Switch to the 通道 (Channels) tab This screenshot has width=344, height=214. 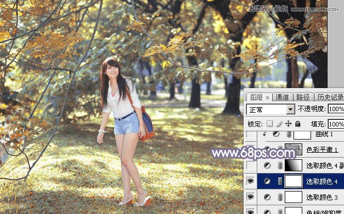coord(282,97)
